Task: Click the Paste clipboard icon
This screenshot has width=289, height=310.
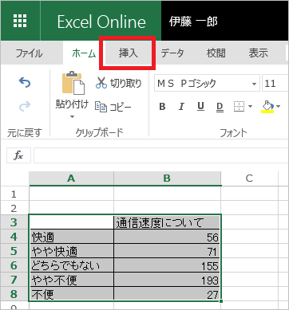Action: point(73,83)
